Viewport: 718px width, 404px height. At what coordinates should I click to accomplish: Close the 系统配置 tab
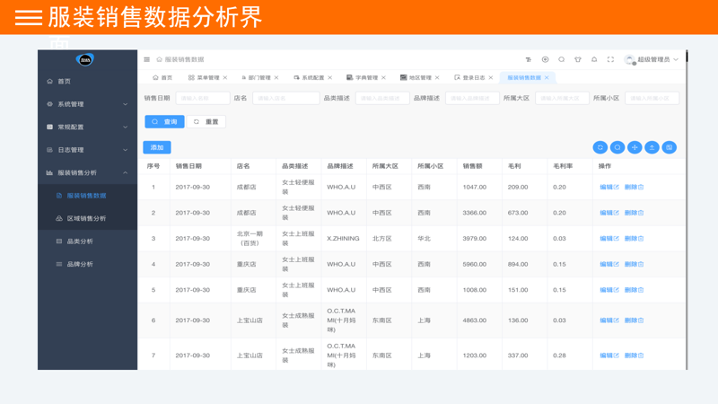tap(330, 78)
